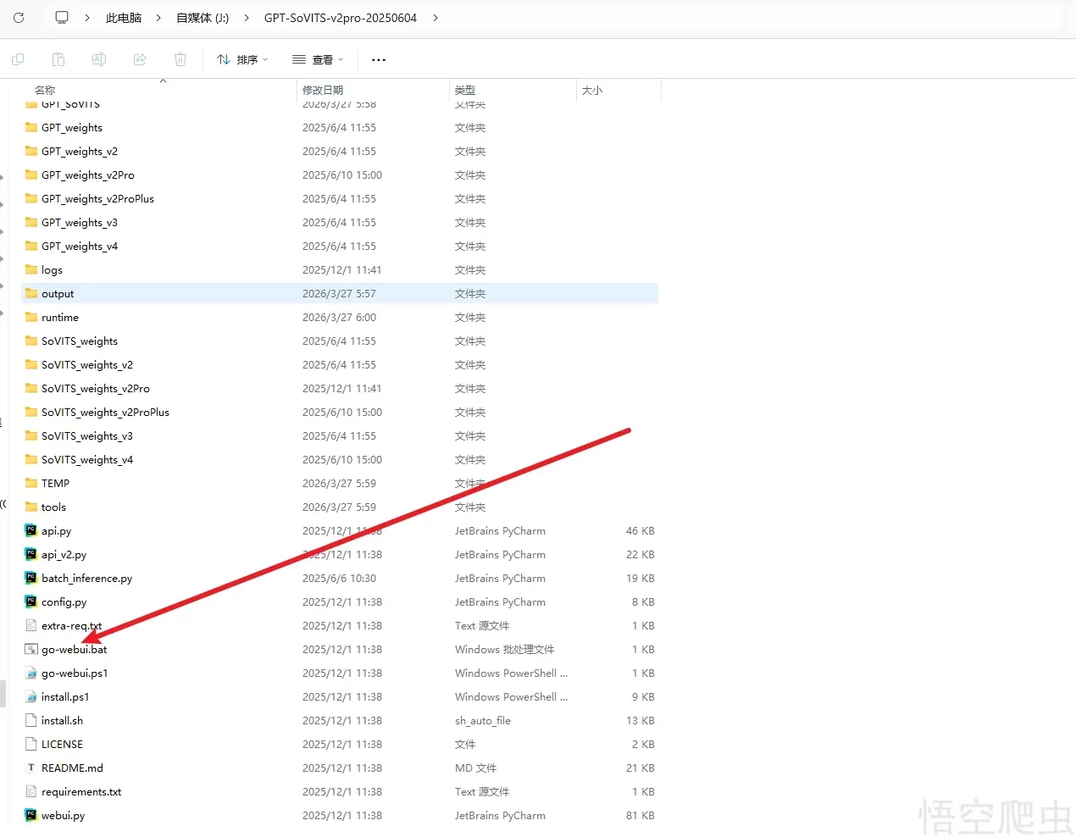This screenshot has height=837, width=1076.
Task: Click the Paste clipboard icon
Action: pyautogui.click(x=58, y=59)
